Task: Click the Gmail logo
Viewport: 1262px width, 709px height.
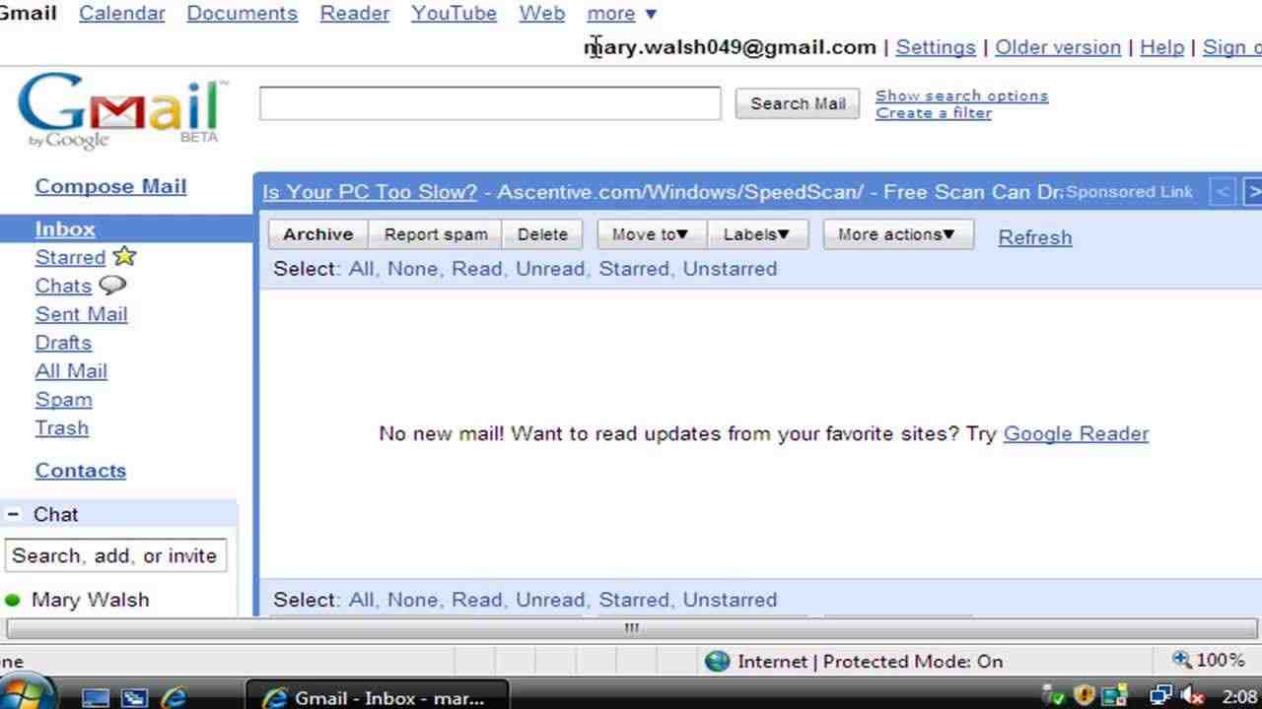Action: (x=122, y=110)
